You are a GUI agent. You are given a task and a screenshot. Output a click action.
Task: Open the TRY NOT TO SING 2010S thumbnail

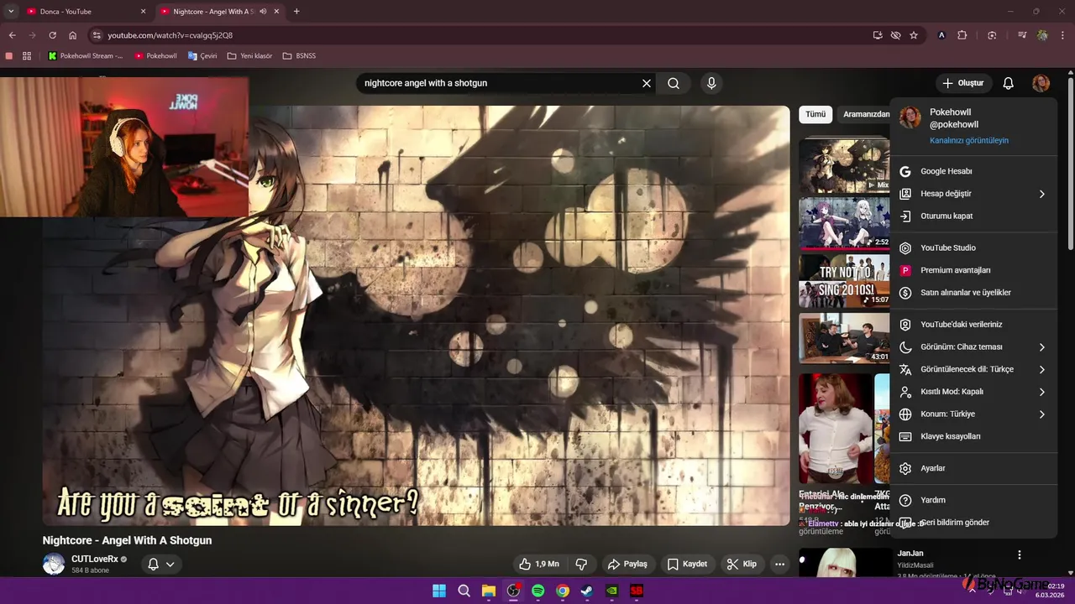click(x=844, y=281)
